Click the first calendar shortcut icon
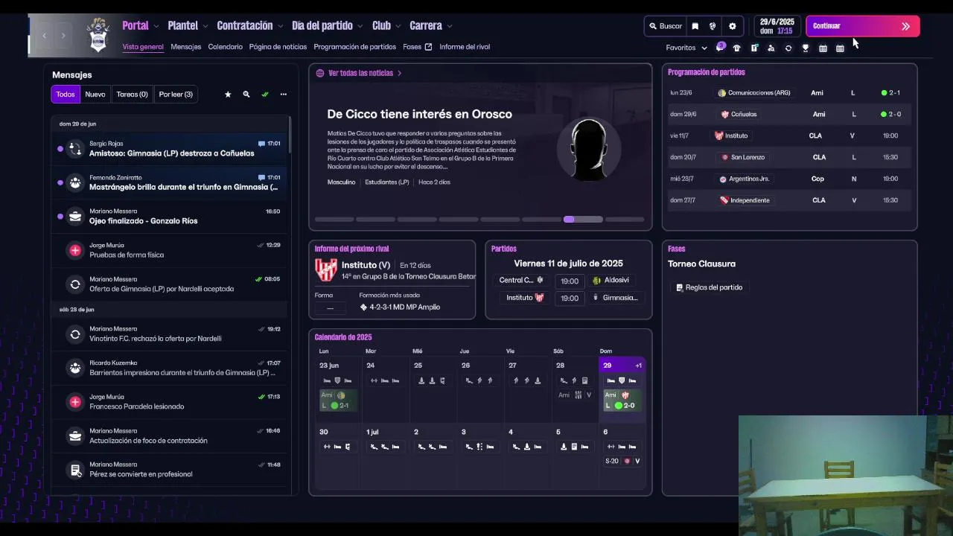The height and width of the screenshot is (536, 953). pos(823,48)
